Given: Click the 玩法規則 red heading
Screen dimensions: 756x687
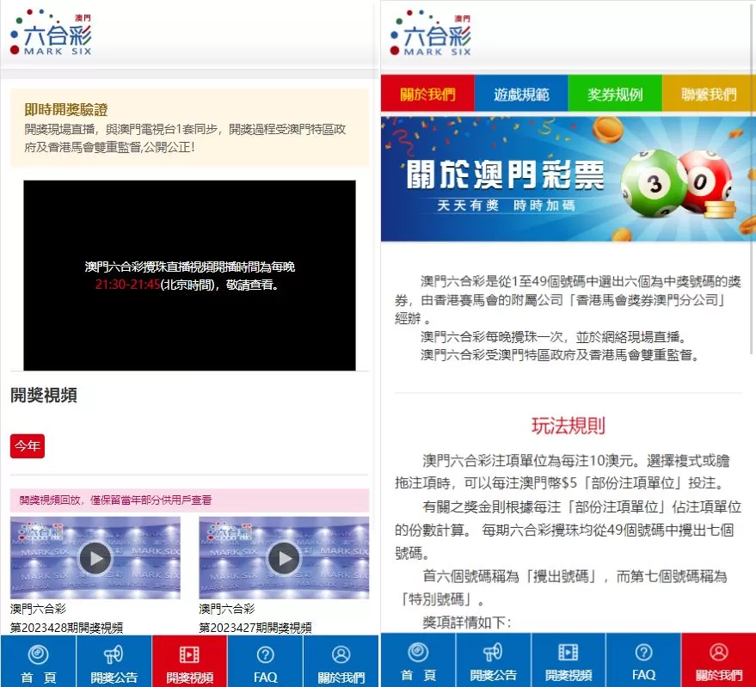Looking at the screenshot, I should [568, 426].
